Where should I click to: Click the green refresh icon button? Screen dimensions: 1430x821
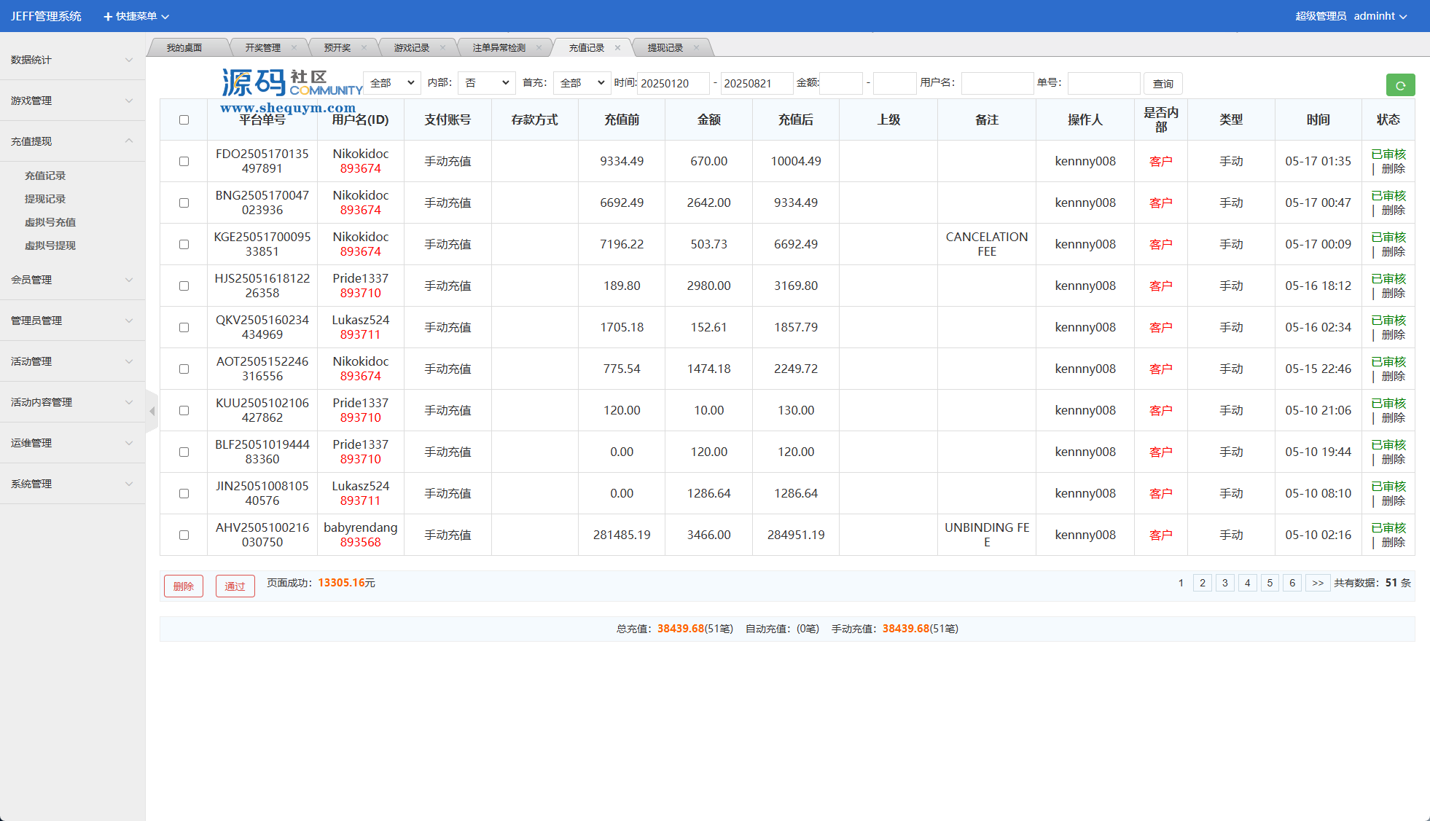tap(1399, 85)
